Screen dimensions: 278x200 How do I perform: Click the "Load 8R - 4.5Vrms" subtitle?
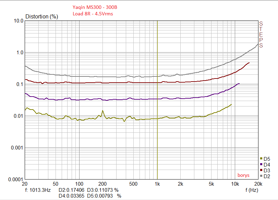click(x=93, y=14)
